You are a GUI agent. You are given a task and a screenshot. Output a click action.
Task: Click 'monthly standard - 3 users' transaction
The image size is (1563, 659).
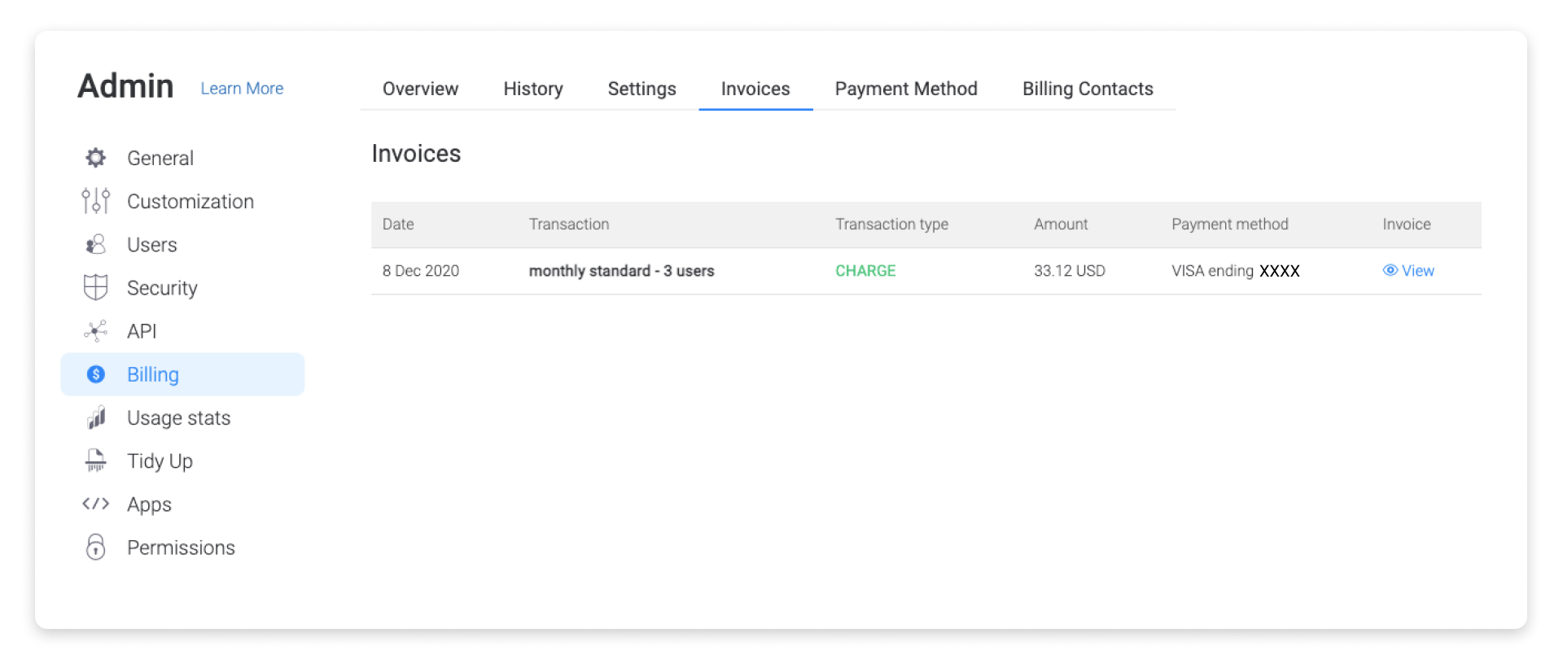621,270
